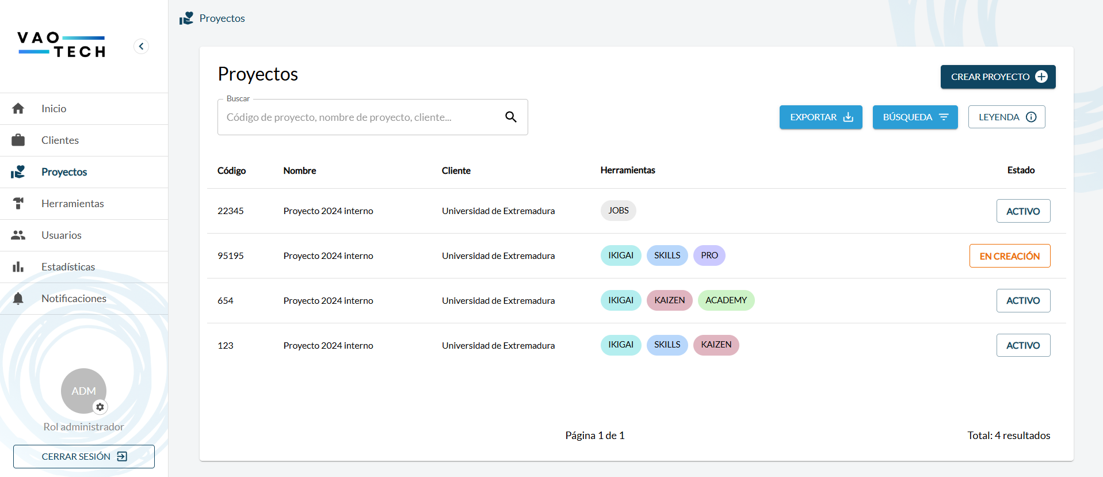Click the gear icon on ADM avatar
Screen dimensions: 1103x477
coord(100,407)
